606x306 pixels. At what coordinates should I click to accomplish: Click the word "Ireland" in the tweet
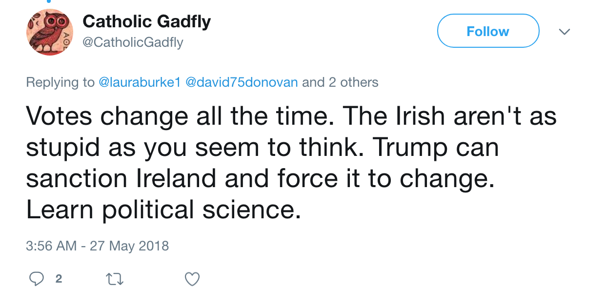(169, 179)
